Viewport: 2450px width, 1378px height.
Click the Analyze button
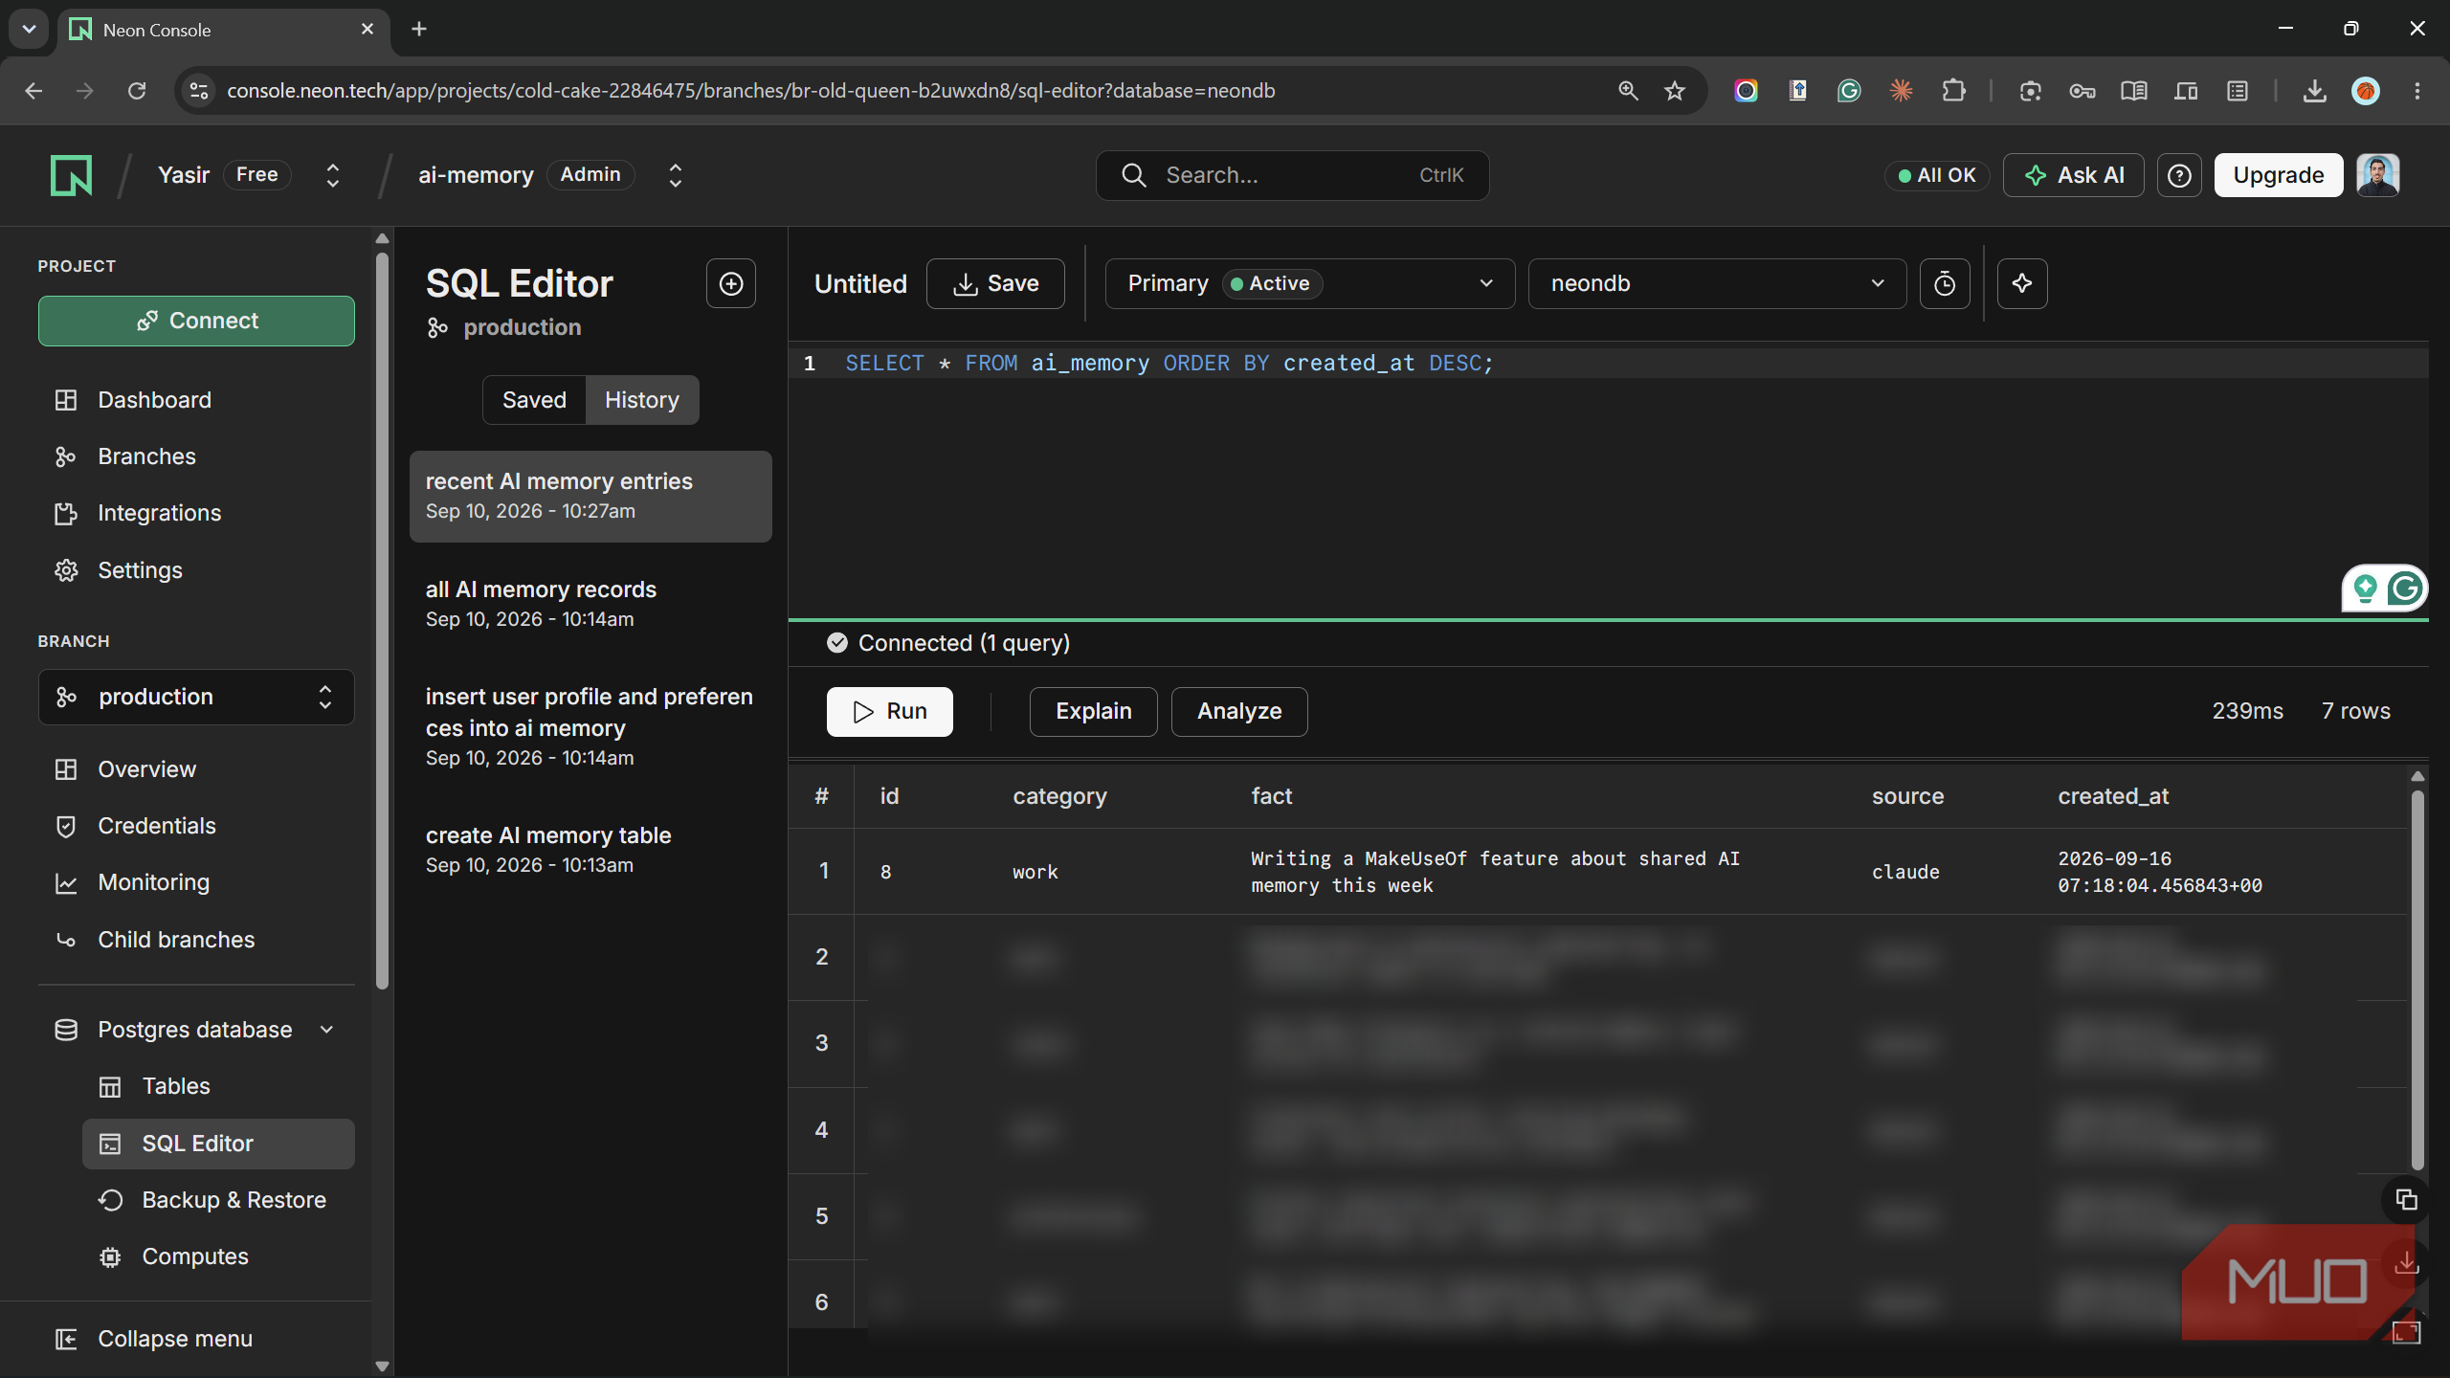click(1239, 711)
